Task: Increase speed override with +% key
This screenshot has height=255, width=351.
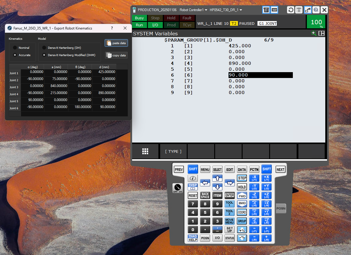Action: click(242, 230)
